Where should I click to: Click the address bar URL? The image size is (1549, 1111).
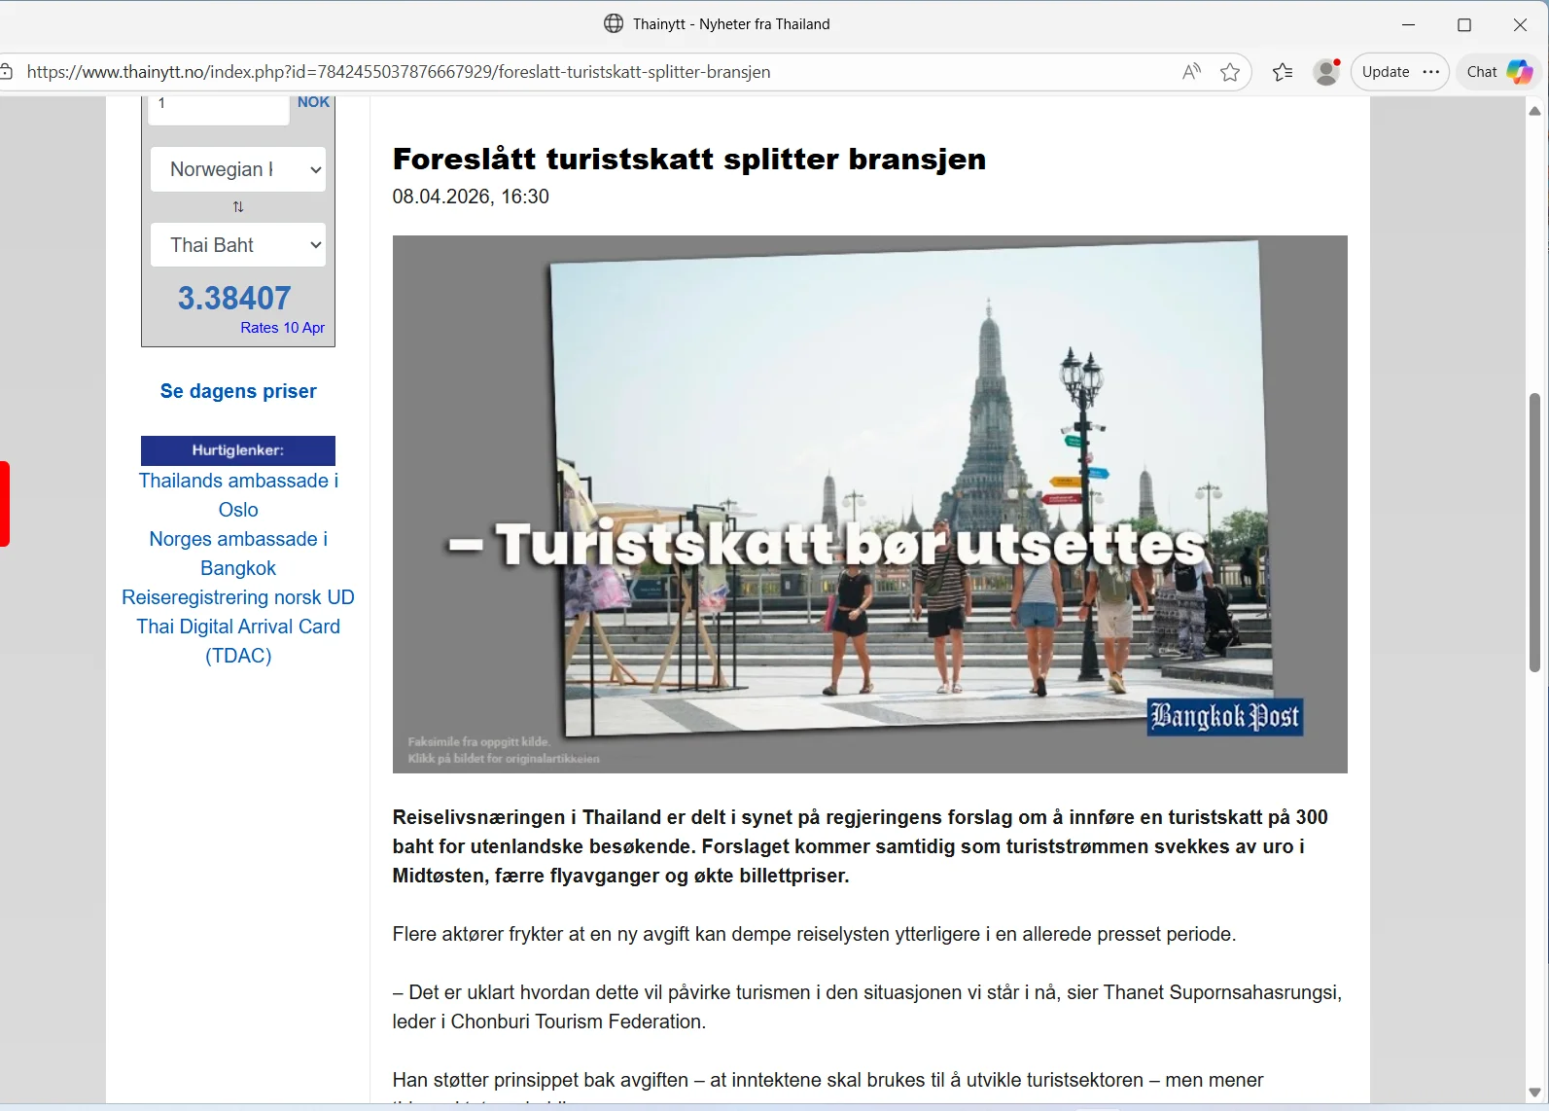[x=399, y=72]
